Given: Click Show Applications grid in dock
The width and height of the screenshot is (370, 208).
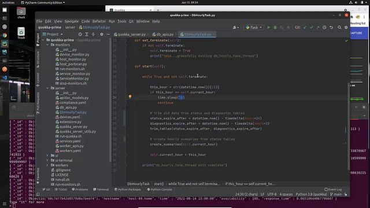Looking at the screenshot, I should (x=4, y=203).
